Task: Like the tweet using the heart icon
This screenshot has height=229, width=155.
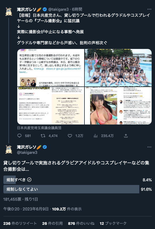Action: [70, 136]
